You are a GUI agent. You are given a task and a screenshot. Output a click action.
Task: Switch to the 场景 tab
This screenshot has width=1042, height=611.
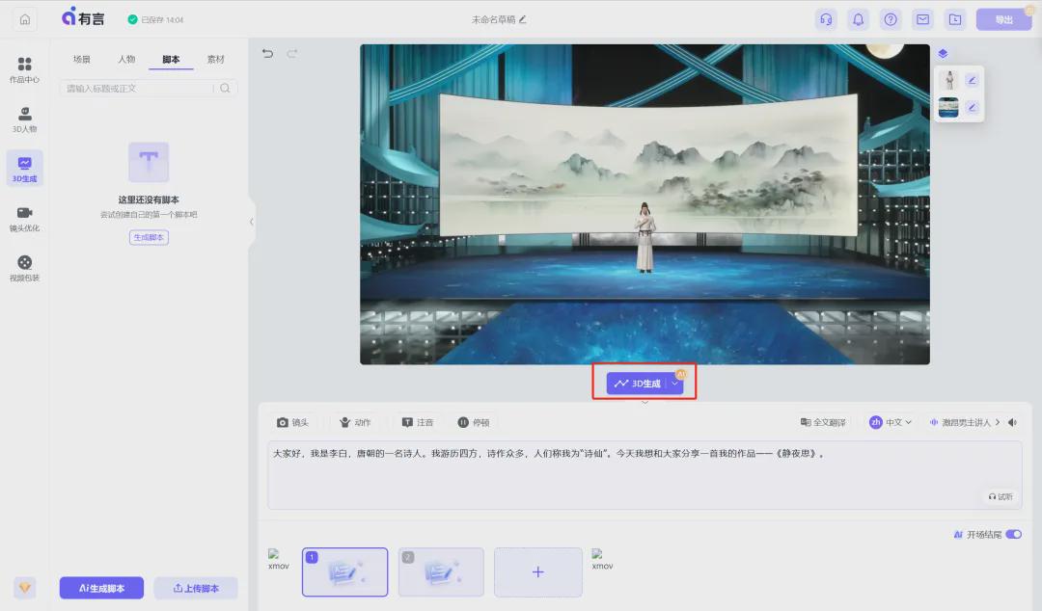82,59
